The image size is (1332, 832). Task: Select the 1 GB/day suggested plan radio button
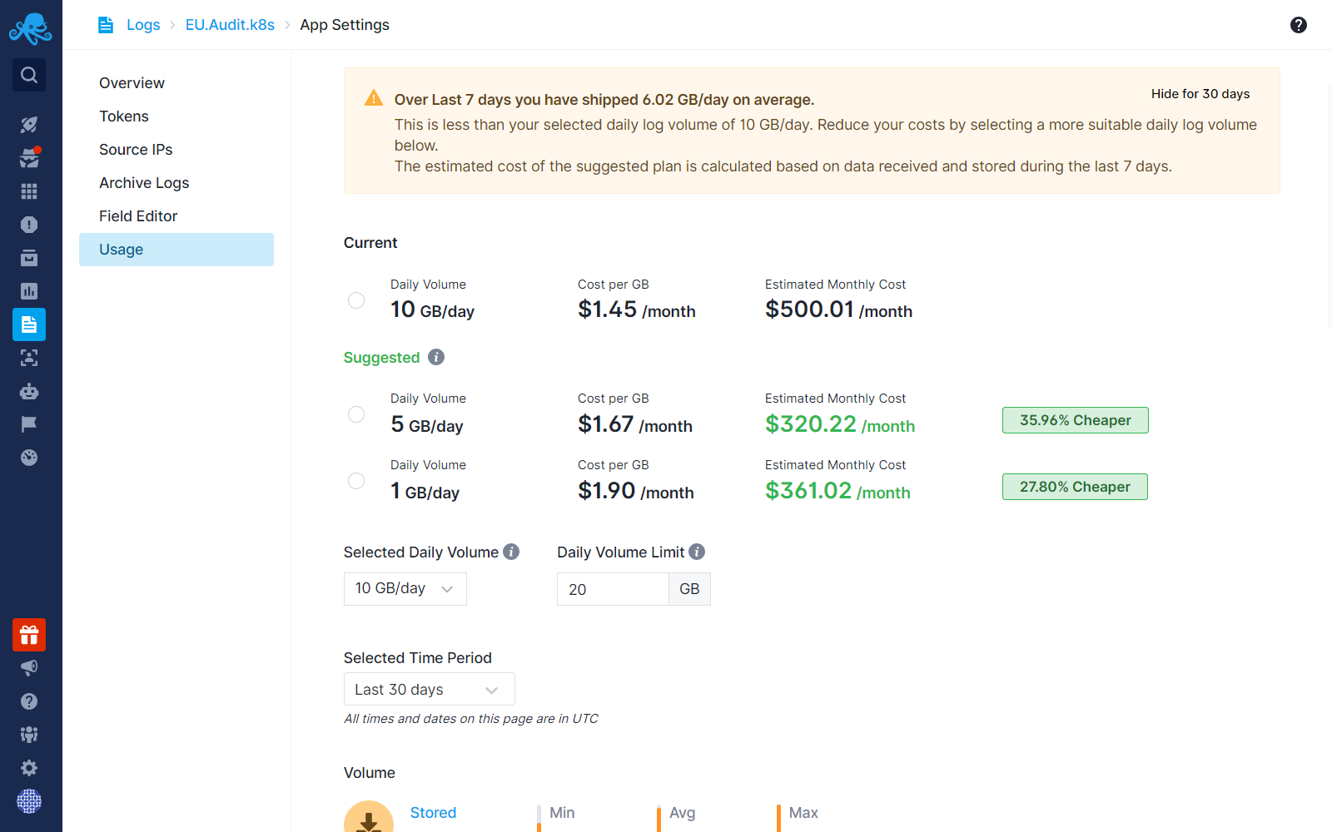click(356, 481)
